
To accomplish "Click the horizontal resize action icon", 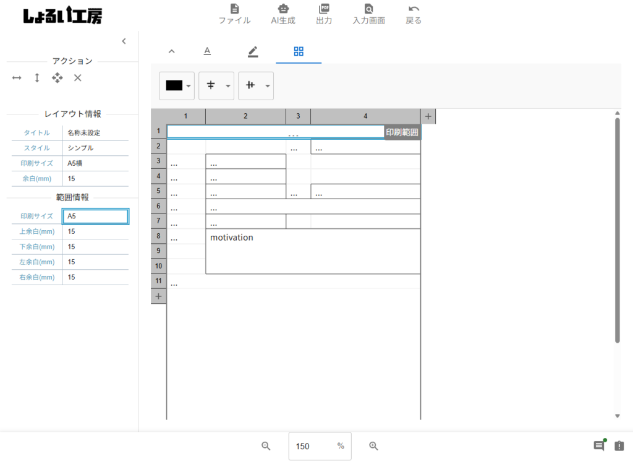I will tap(17, 78).
